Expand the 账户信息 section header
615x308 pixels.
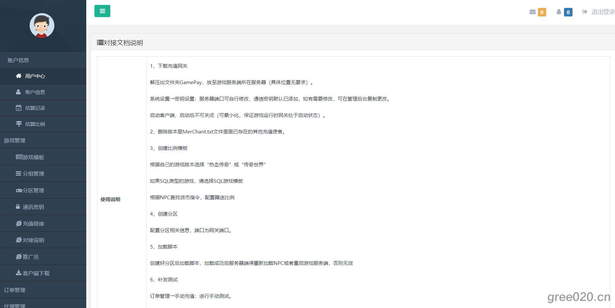click(x=18, y=60)
